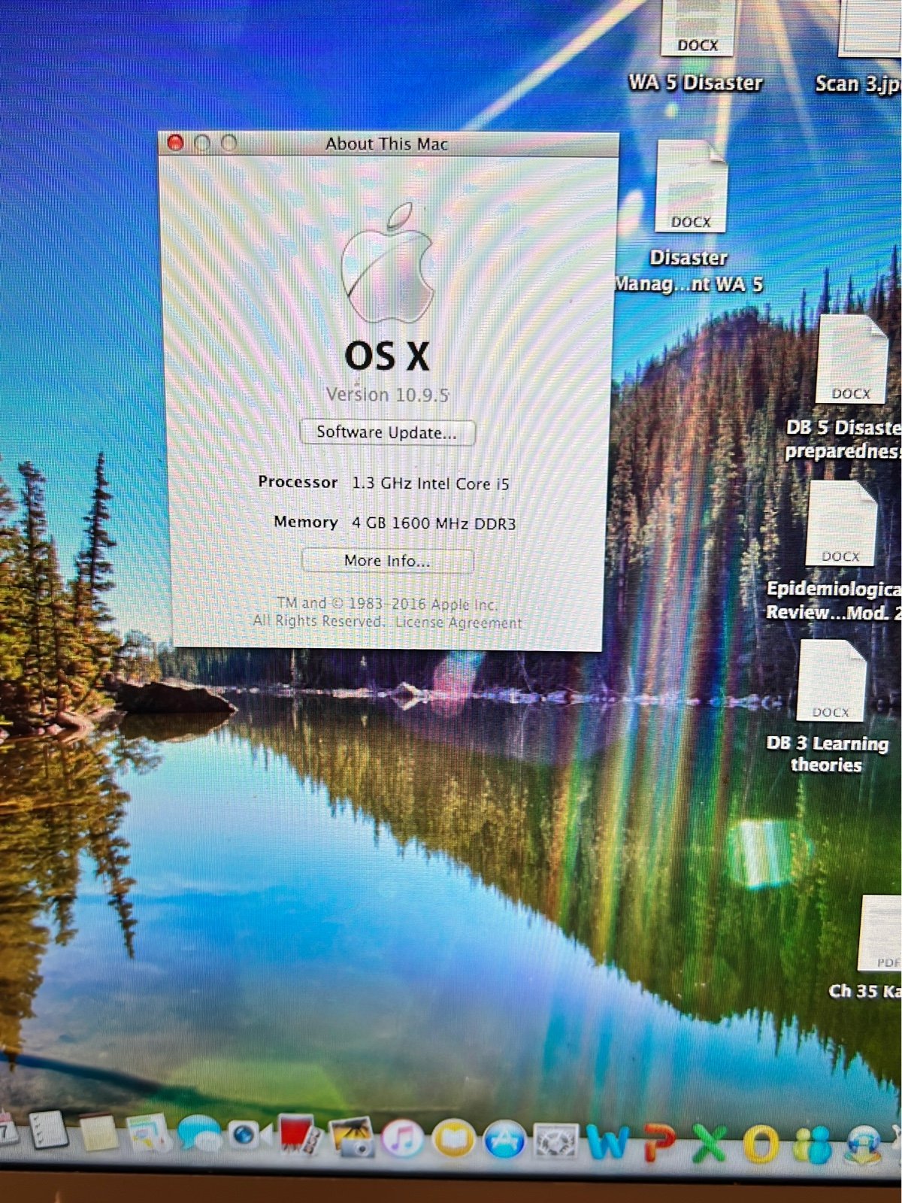Click the About This Mac title bar text

386,144
